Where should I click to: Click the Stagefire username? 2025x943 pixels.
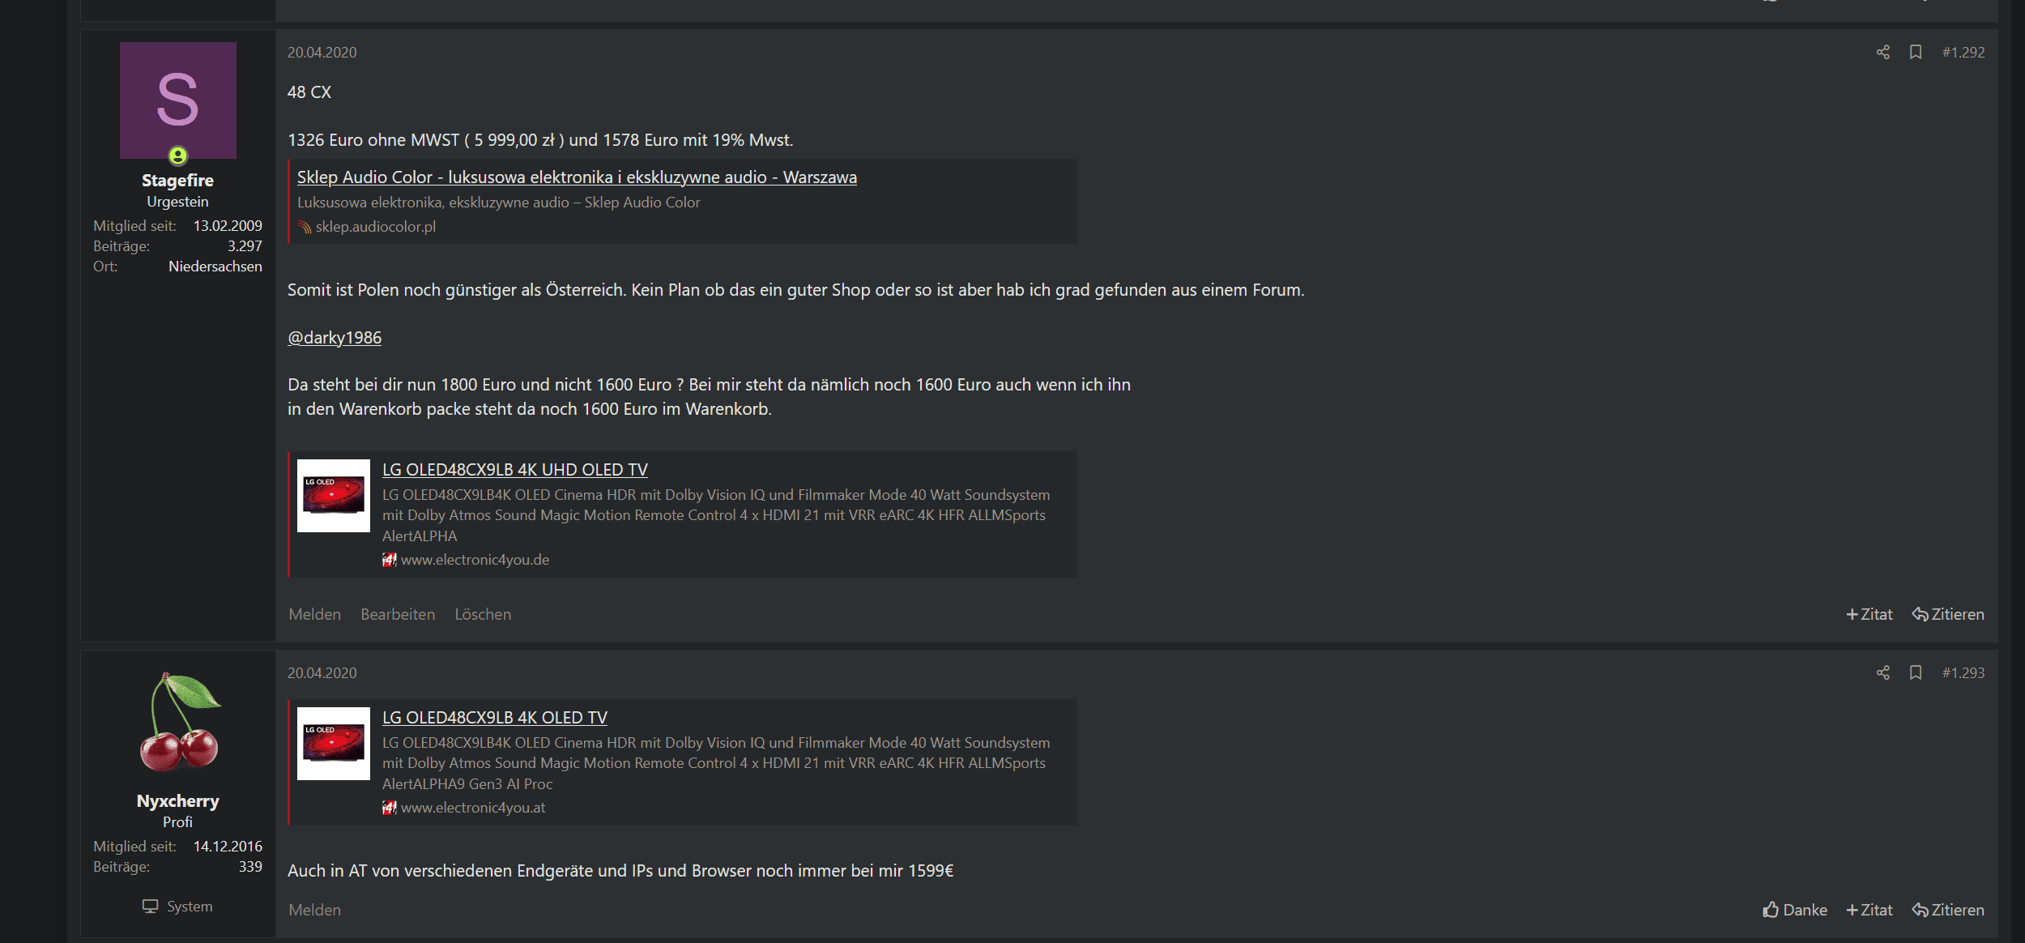[x=177, y=180]
